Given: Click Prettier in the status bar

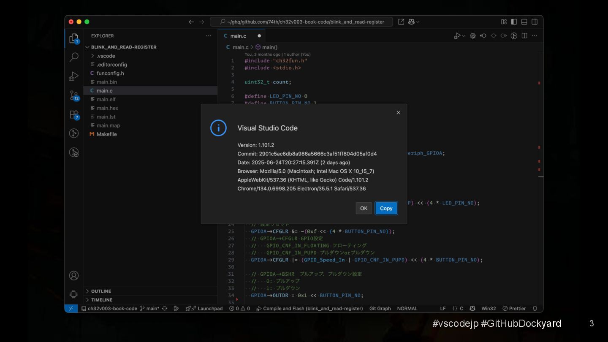Looking at the screenshot, I should 514,309.
